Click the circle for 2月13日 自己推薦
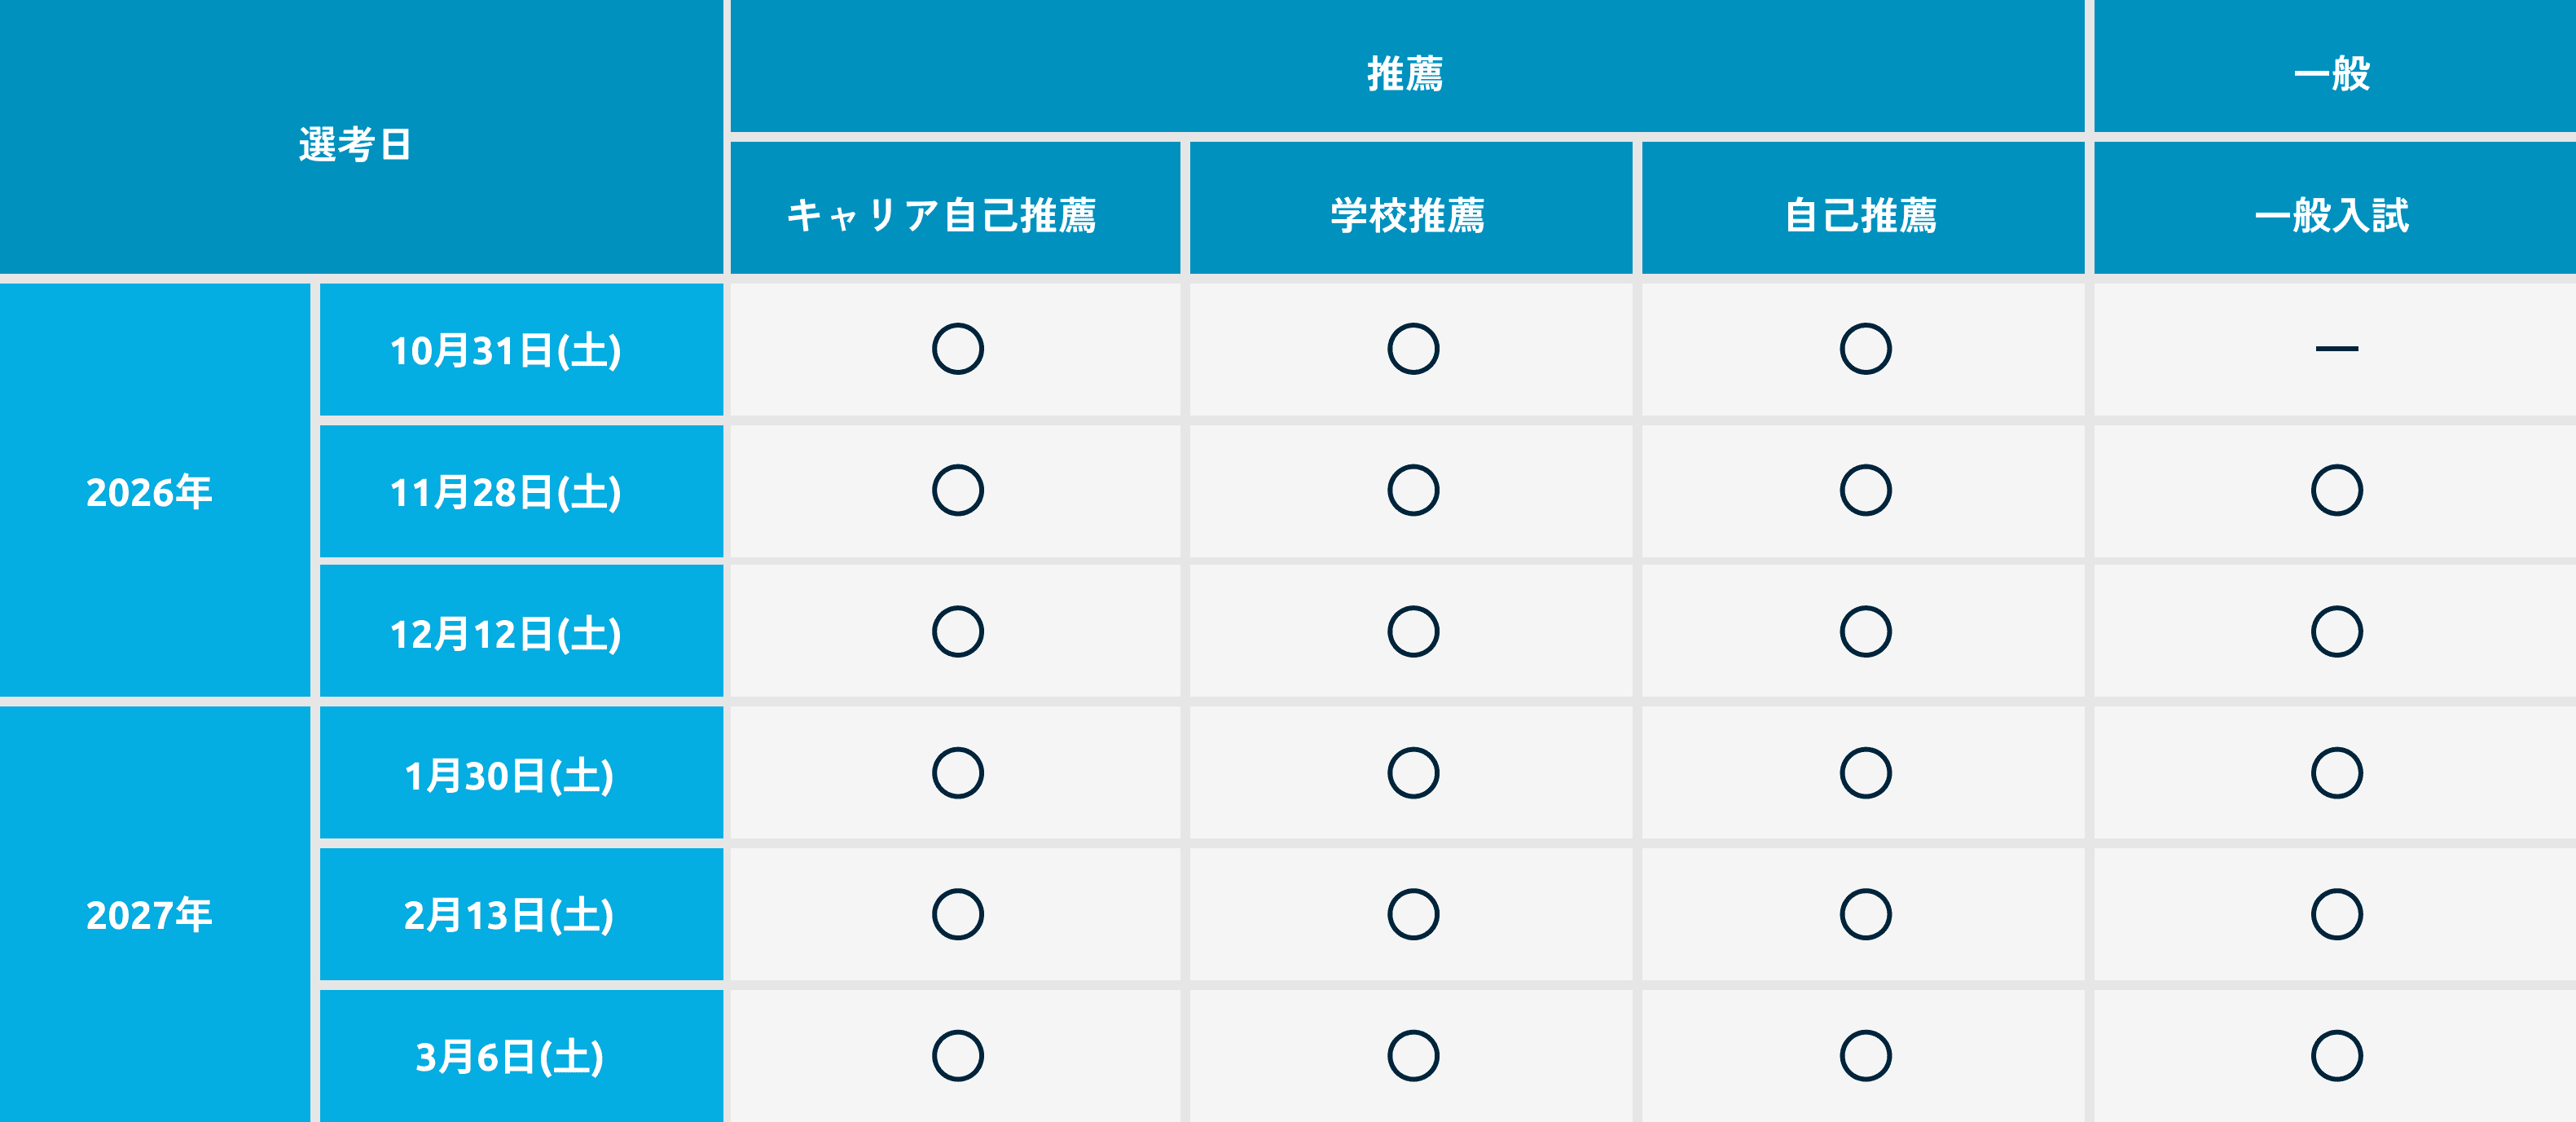Screen dimensions: 2576x1122 [x=1865, y=914]
